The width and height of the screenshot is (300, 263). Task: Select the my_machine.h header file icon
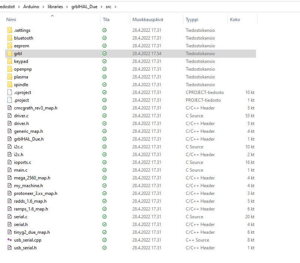10,186
